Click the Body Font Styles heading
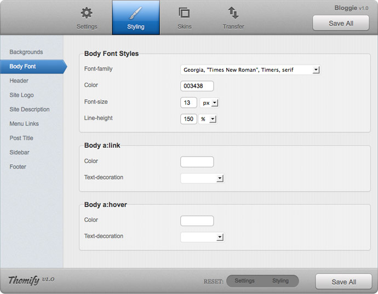Screen dimensions: 378x294 [x=111, y=54]
